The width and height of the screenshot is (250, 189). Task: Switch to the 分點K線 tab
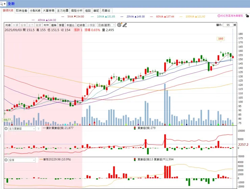(x=35, y=11)
